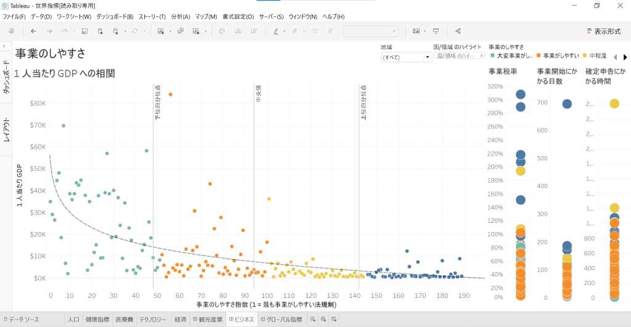Open the データ(D) menu
Image resolution: width=631 pixels, height=327 pixels.
pyautogui.click(x=41, y=17)
